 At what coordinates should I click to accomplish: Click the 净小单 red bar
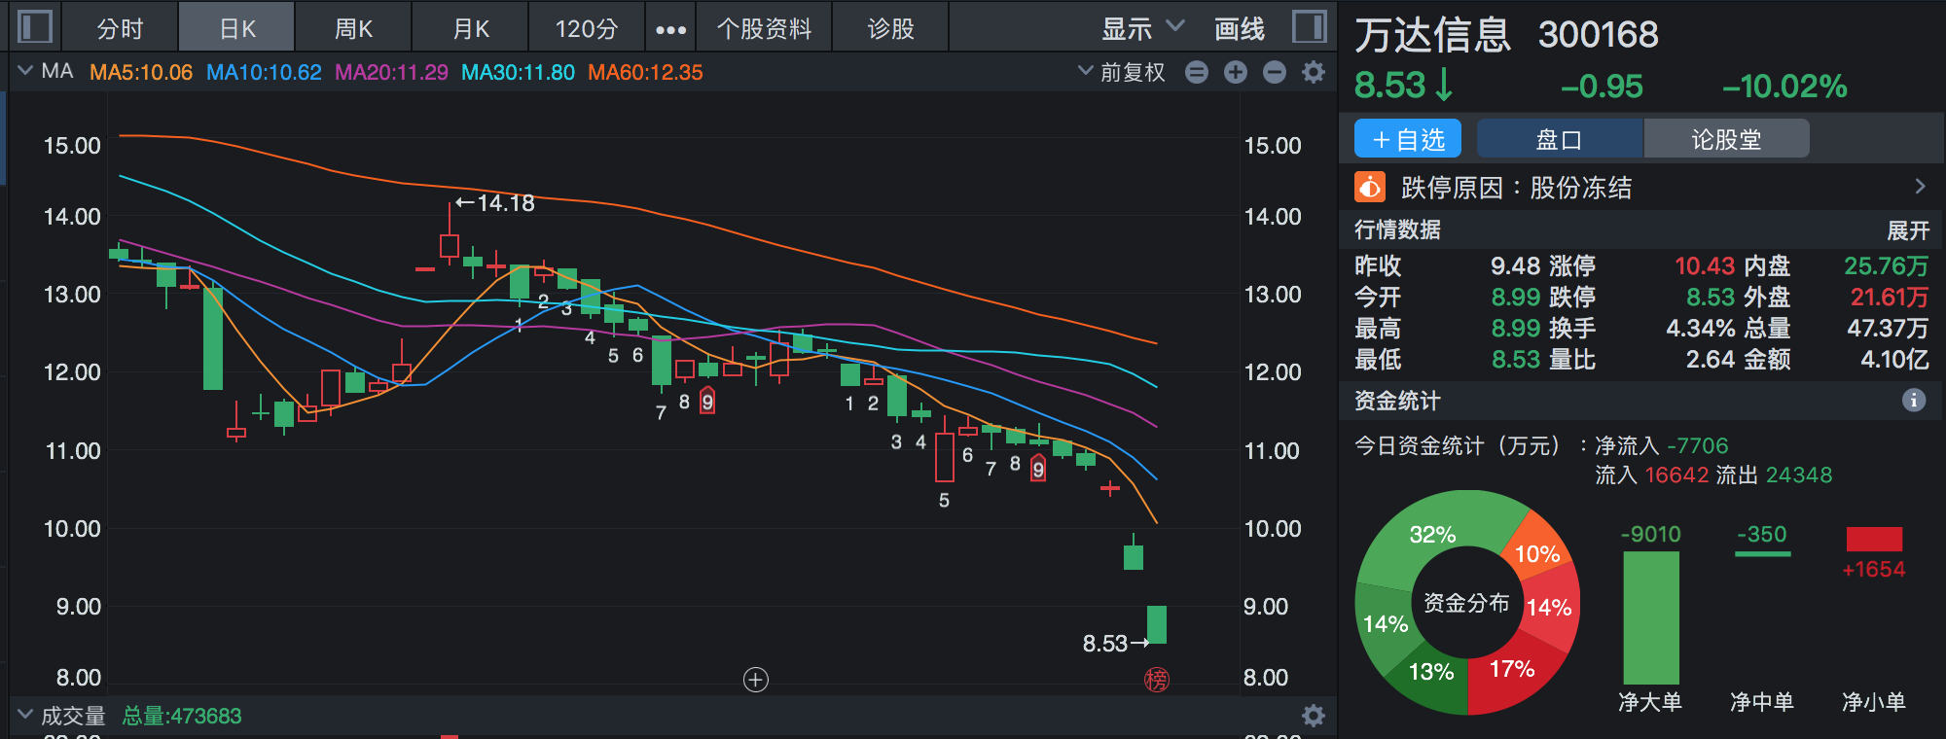(x=1874, y=539)
